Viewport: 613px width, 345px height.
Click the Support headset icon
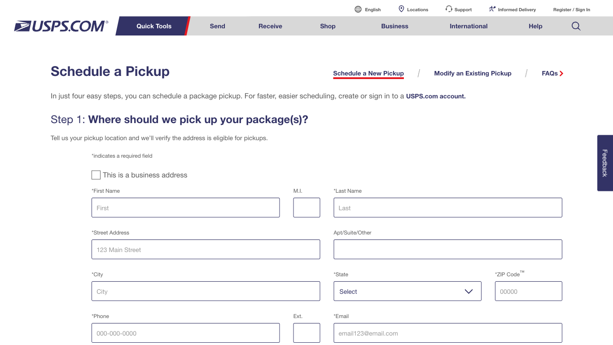pos(449,9)
